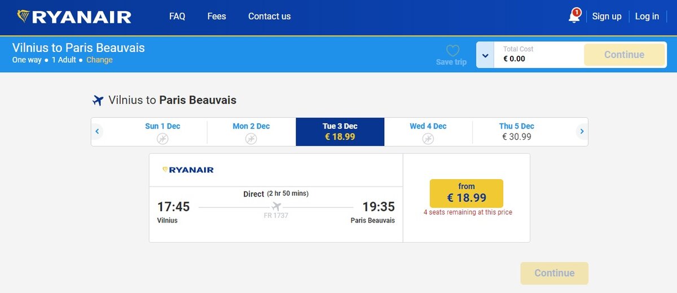Image resolution: width=677 pixels, height=293 pixels.
Task: Click the airplane icon beside the route heading
Action: pos(98,100)
